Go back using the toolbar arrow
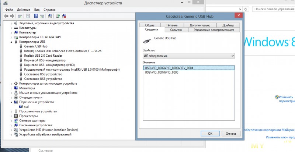Image resolution: width=295 pixels, height=152 pixels. tap(6, 16)
